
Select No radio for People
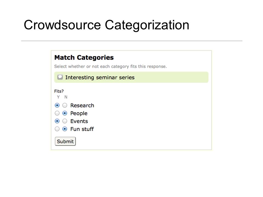pos(65,113)
